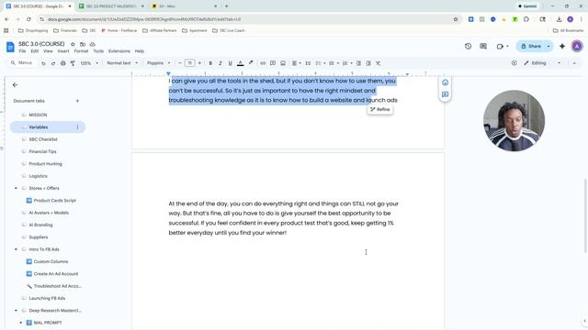Open the Share options dropdown arrow

(548, 47)
